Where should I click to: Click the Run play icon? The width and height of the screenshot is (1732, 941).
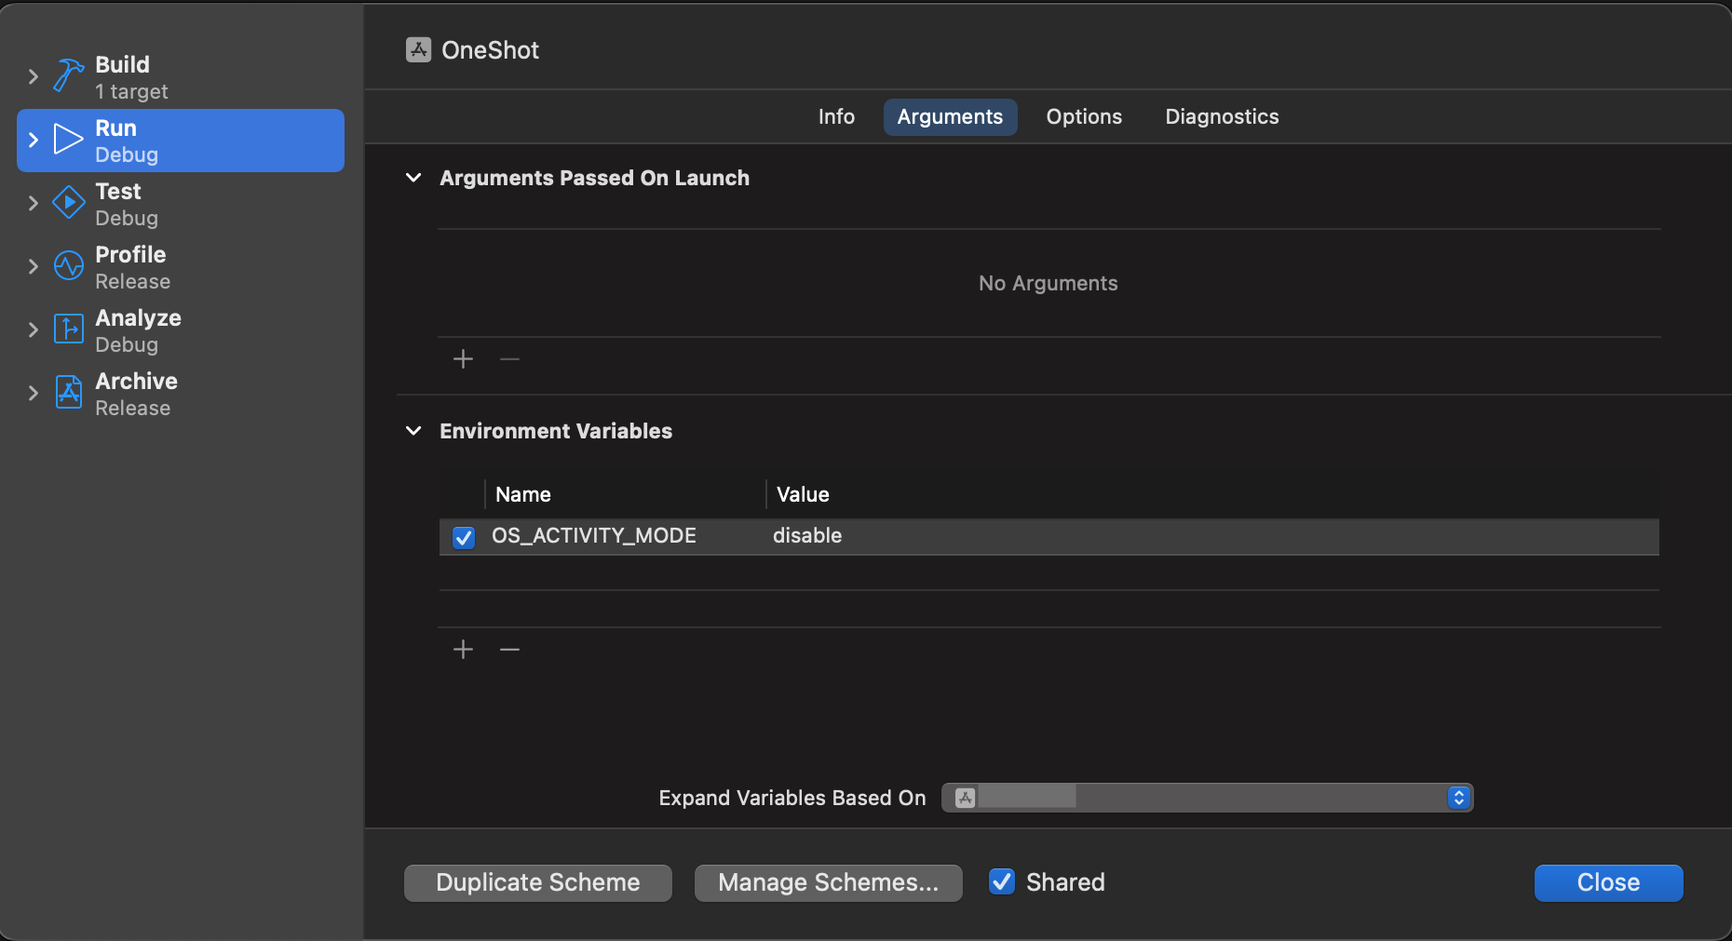coord(68,140)
